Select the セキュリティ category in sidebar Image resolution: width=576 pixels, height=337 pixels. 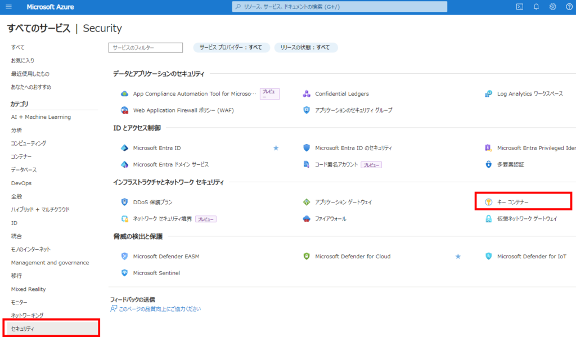pos(51,329)
